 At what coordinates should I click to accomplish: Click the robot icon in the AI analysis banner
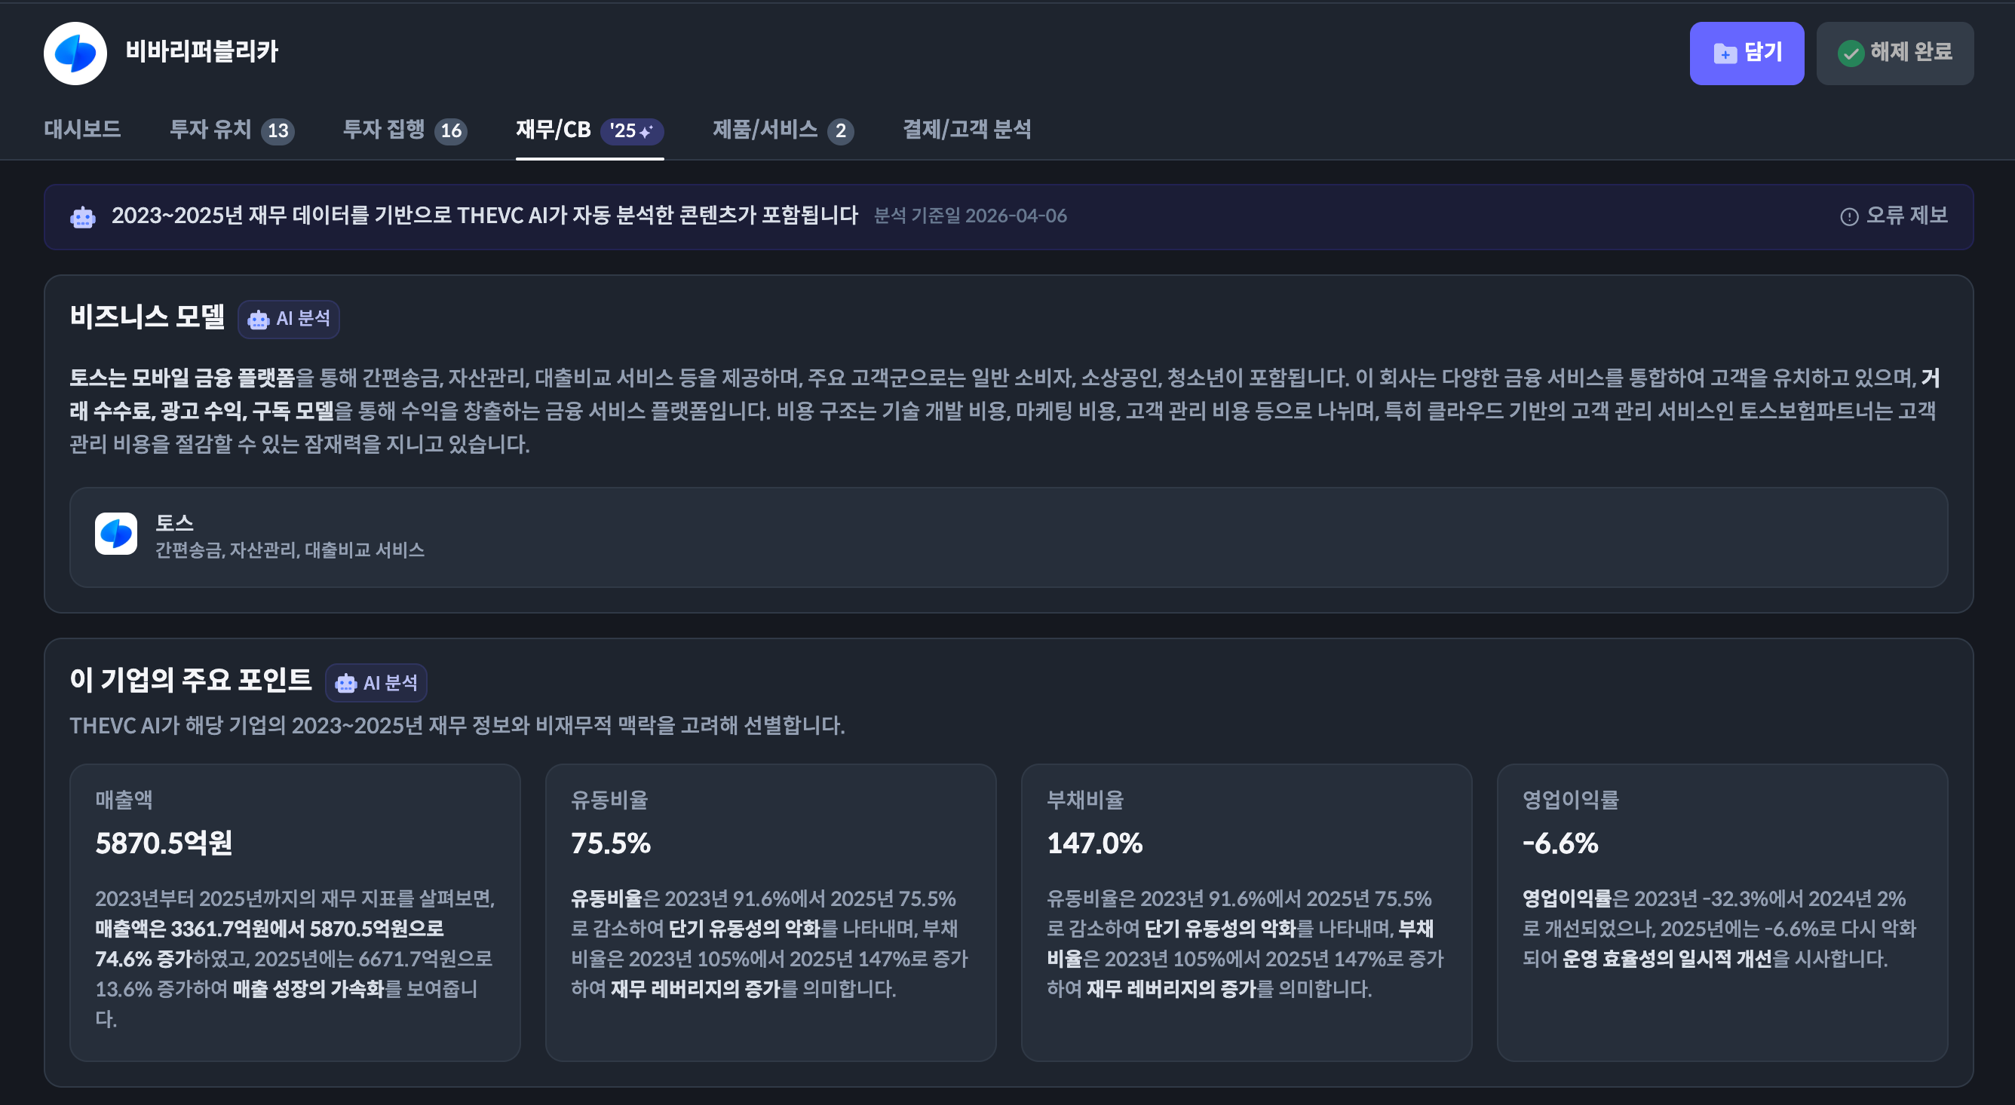pyautogui.click(x=82, y=217)
